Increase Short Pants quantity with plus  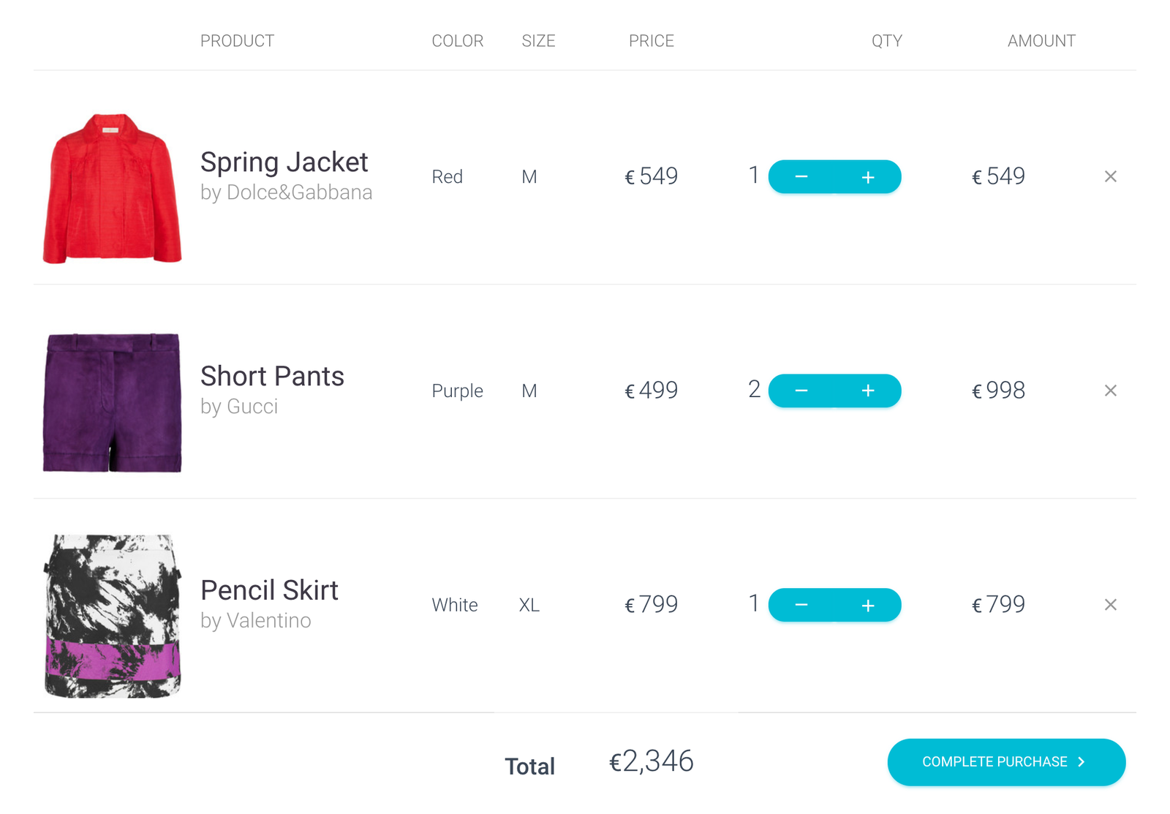pos(868,391)
